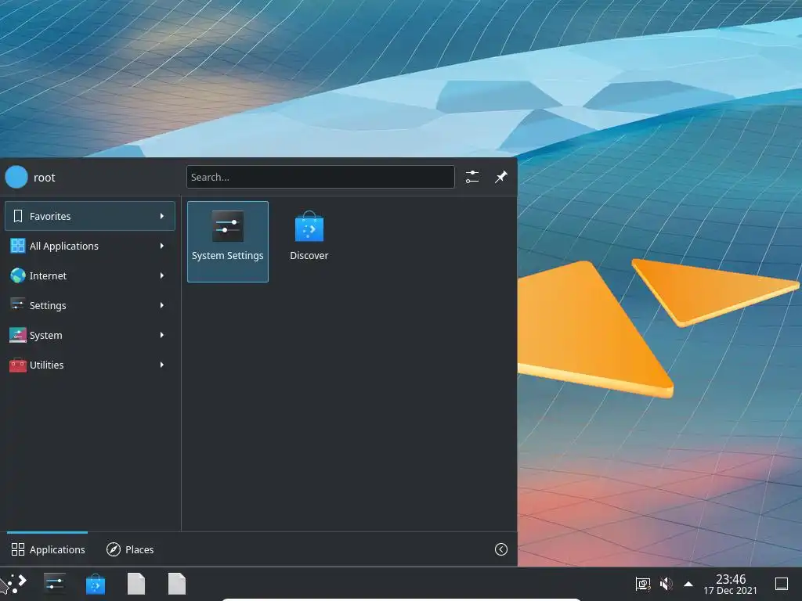
Task: Pin the application launcher open
Action: pyautogui.click(x=500, y=177)
